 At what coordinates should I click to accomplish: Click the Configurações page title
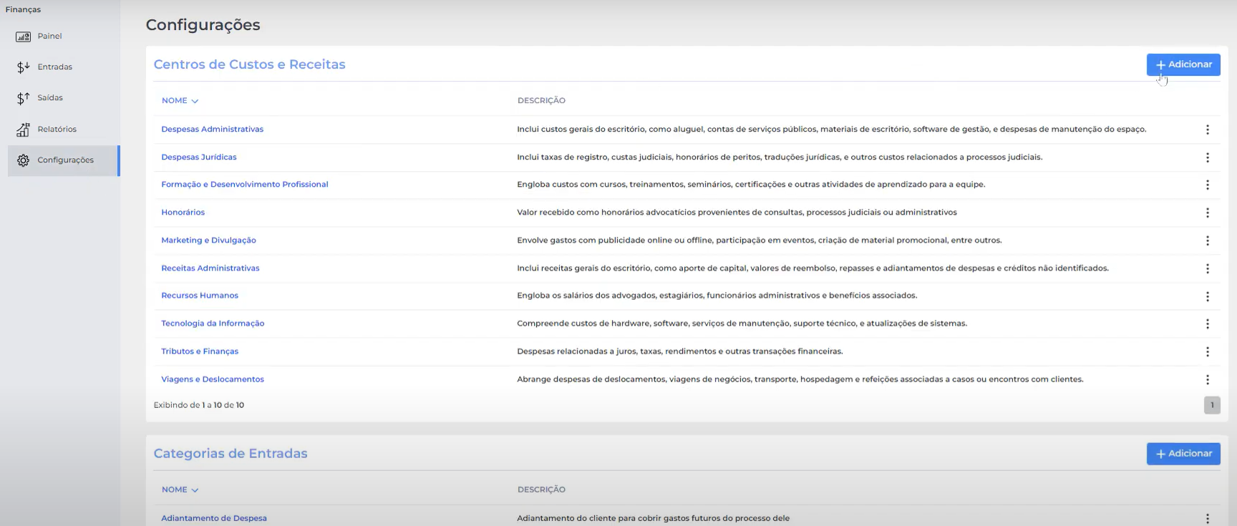203,25
